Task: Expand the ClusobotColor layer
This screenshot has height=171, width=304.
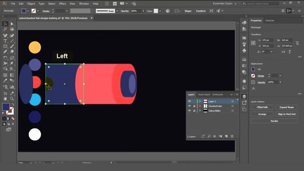Action: [200, 106]
